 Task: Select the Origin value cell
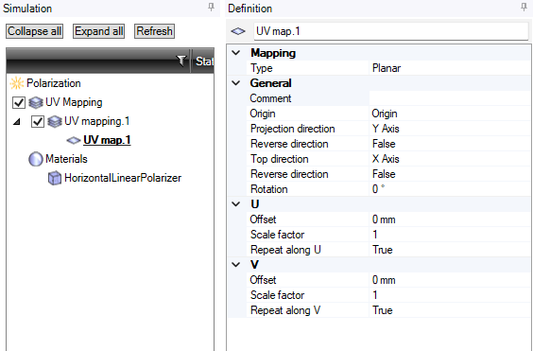pos(450,114)
